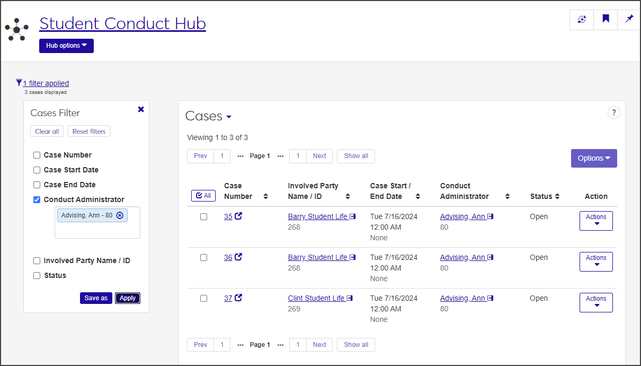The image size is (641, 366).
Task: Open case 35 in new window icon
Action: (238, 216)
